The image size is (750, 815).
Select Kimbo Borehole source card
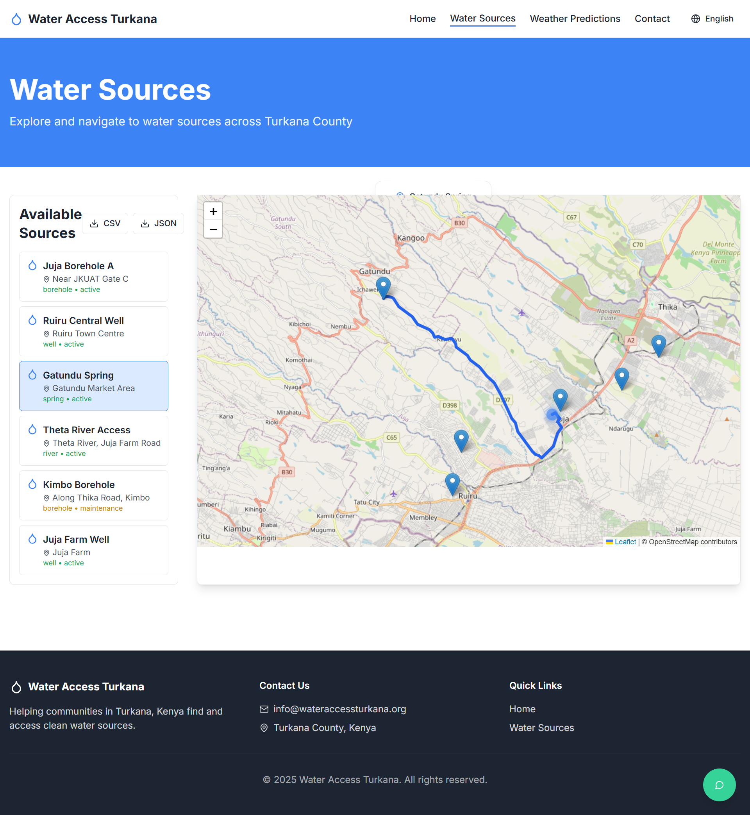pos(94,495)
